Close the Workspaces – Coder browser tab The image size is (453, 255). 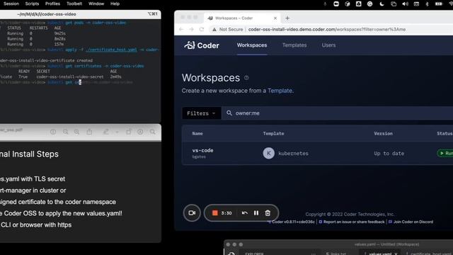275,18
